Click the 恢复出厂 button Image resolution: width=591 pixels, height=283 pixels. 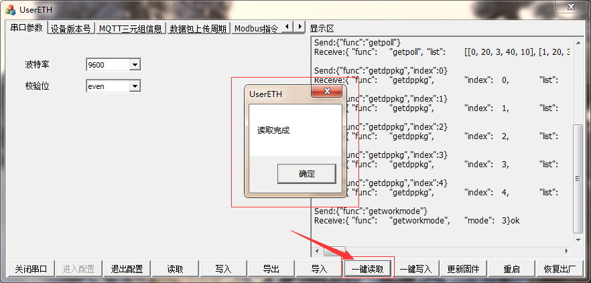[560, 269]
